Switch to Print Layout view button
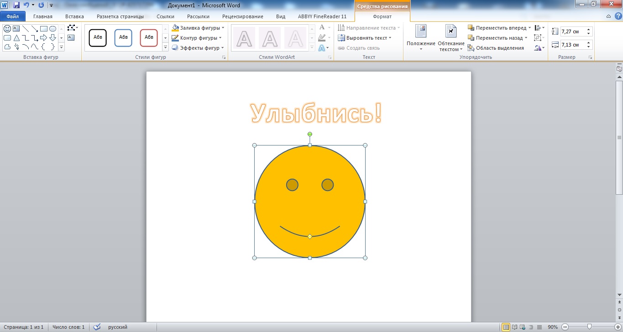 506,327
